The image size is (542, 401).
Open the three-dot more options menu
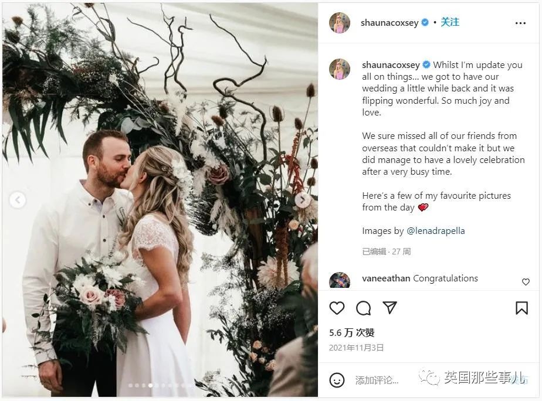pos(520,23)
